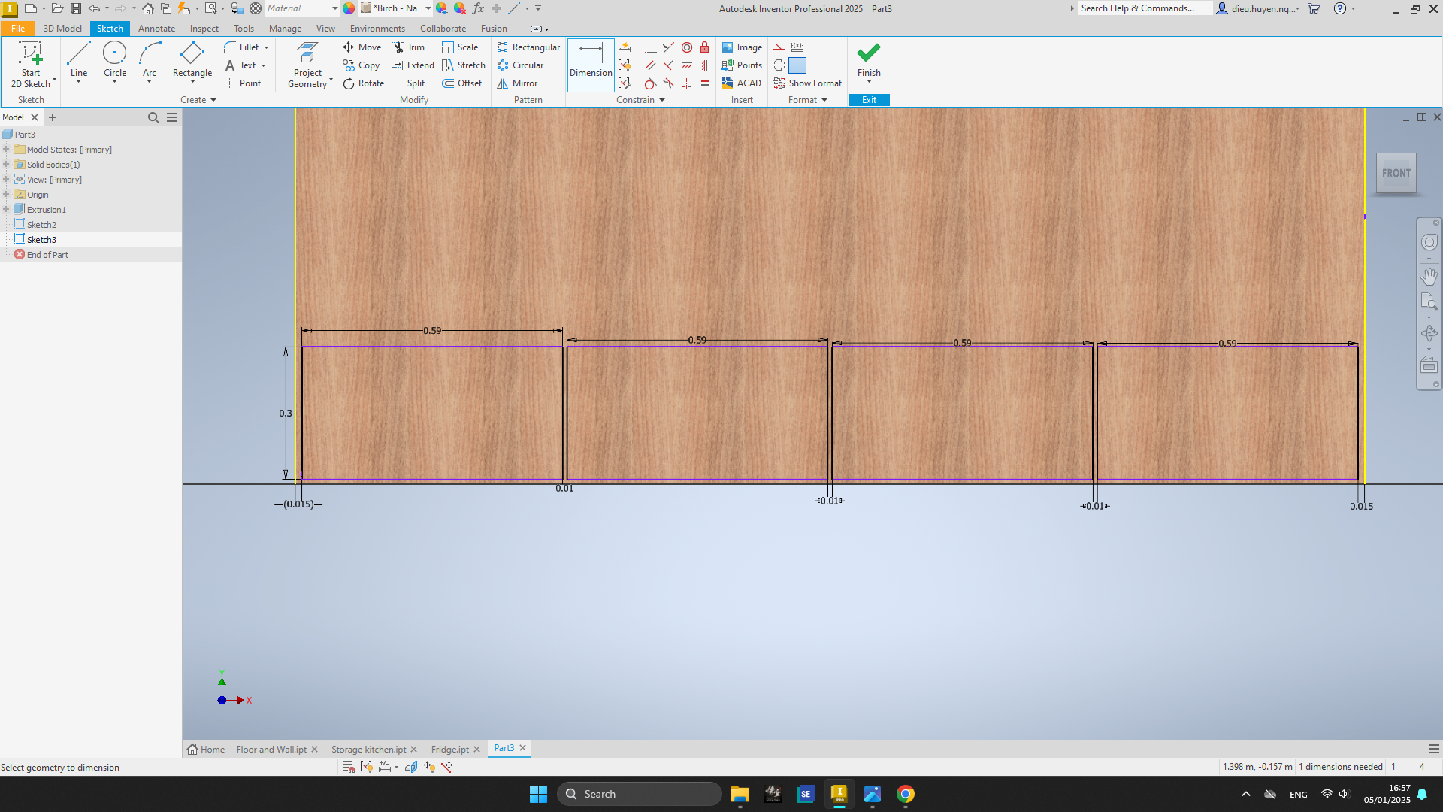Toggle Center Point format
Image resolution: width=1443 pixels, height=812 pixels.
click(x=797, y=65)
